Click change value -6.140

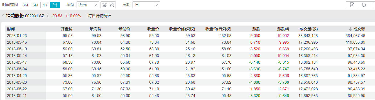tap(255, 62)
